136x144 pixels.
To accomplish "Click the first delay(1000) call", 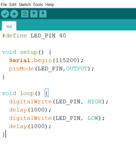I will tap(30, 110).
